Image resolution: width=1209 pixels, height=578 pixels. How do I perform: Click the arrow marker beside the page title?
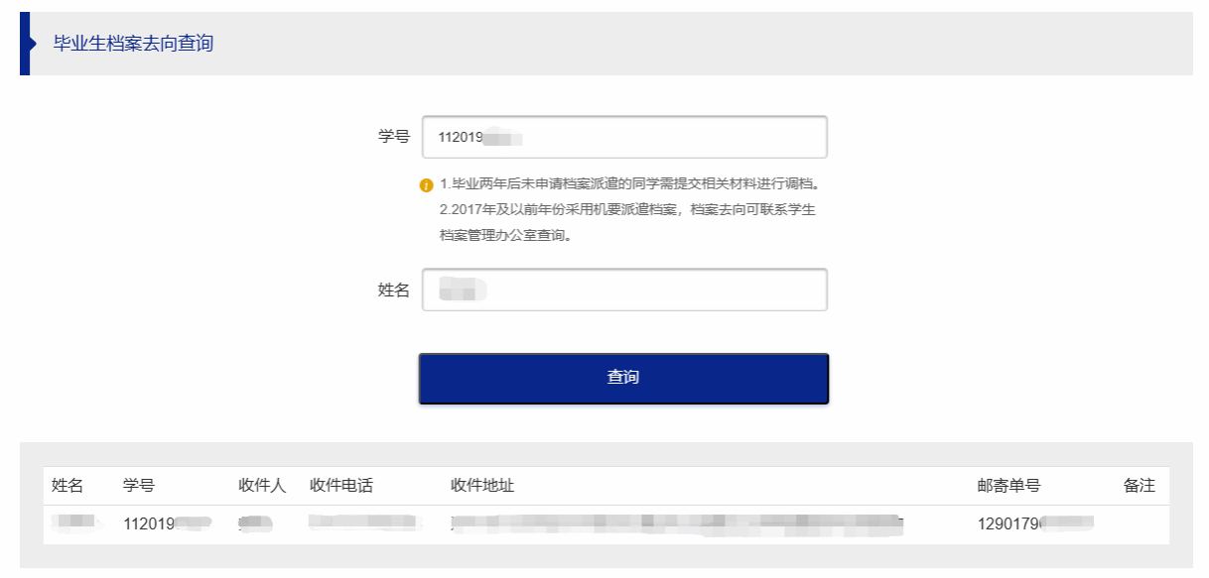(x=31, y=44)
